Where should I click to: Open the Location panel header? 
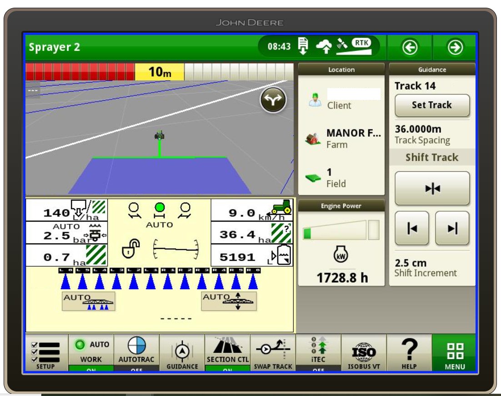[x=341, y=69]
